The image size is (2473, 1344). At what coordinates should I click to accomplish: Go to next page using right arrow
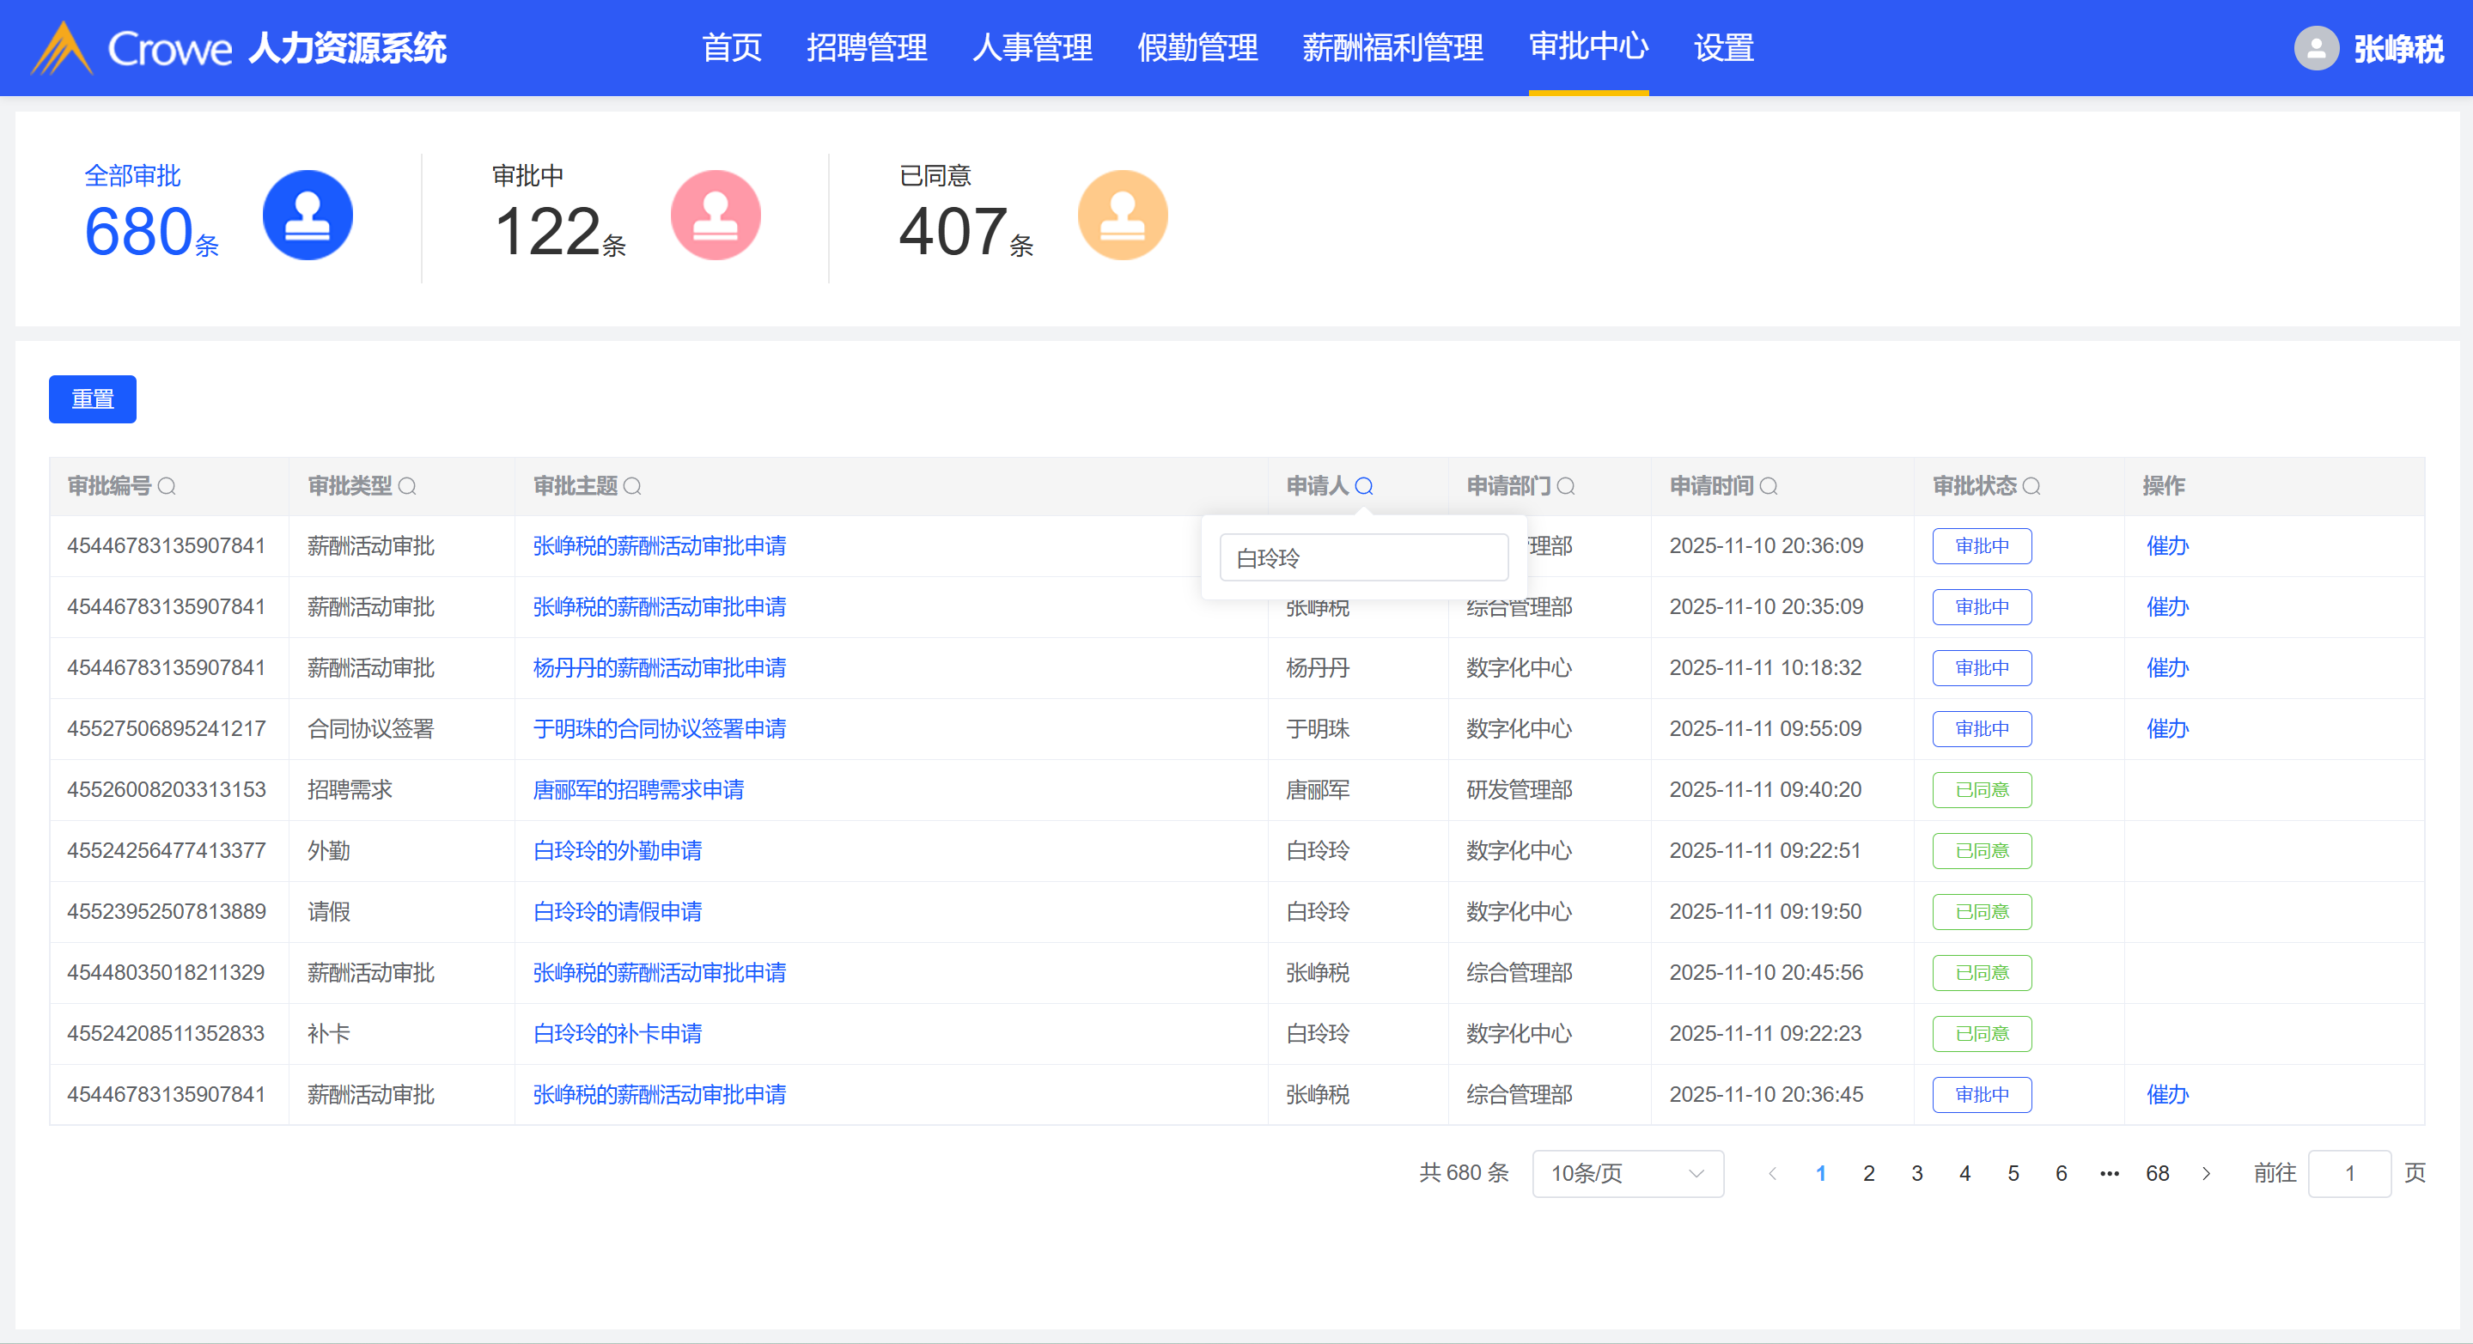[2206, 1173]
